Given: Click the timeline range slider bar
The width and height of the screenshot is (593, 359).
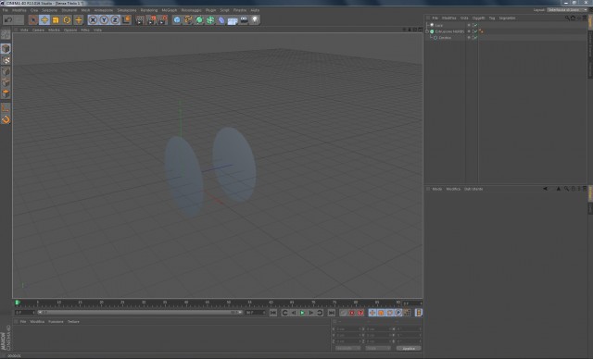Looking at the screenshot, I should coord(140,313).
